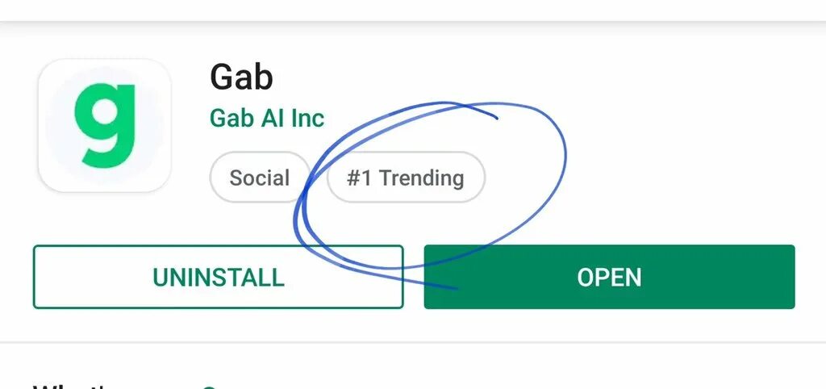The width and height of the screenshot is (826, 389).
Task: Launch Gab using the OPEN button
Action: point(610,277)
